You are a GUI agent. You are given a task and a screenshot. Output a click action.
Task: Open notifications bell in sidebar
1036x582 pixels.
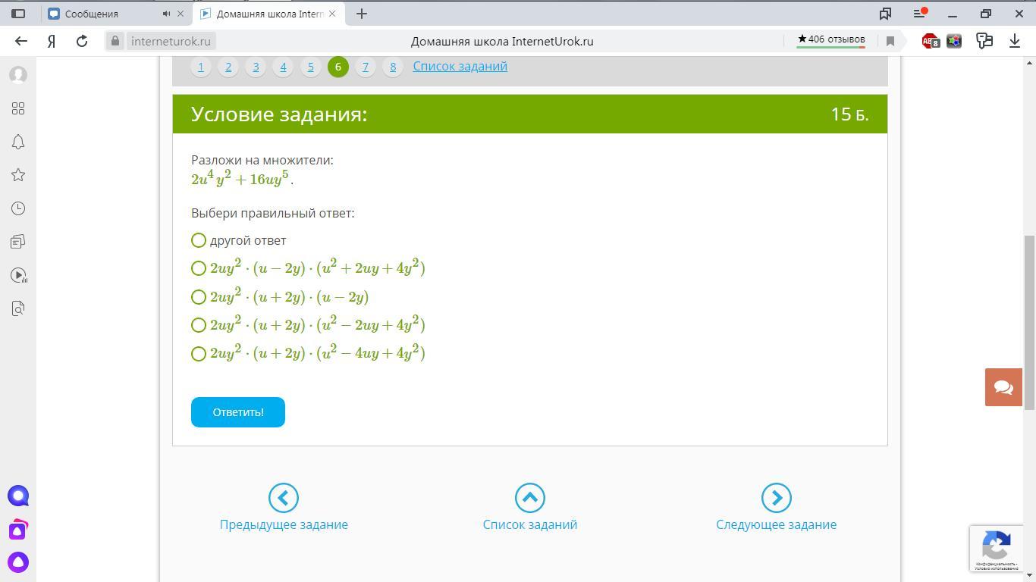pyautogui.click(x=18, y=142)
